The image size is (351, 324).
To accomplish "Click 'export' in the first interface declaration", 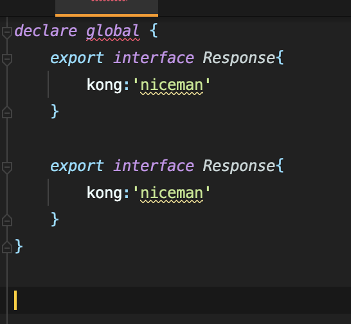I will tap(77, 59).
